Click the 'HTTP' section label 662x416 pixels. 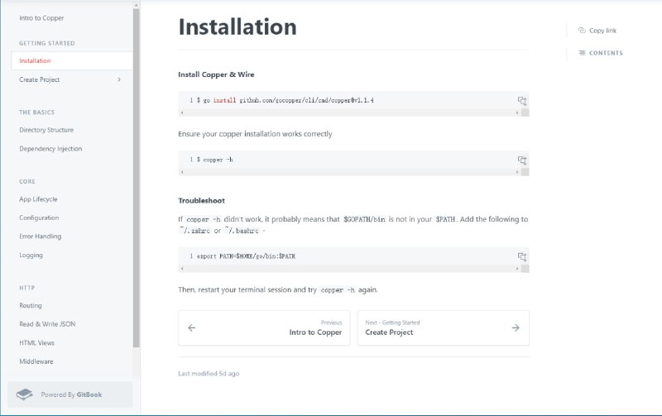[x=26, y=288]
